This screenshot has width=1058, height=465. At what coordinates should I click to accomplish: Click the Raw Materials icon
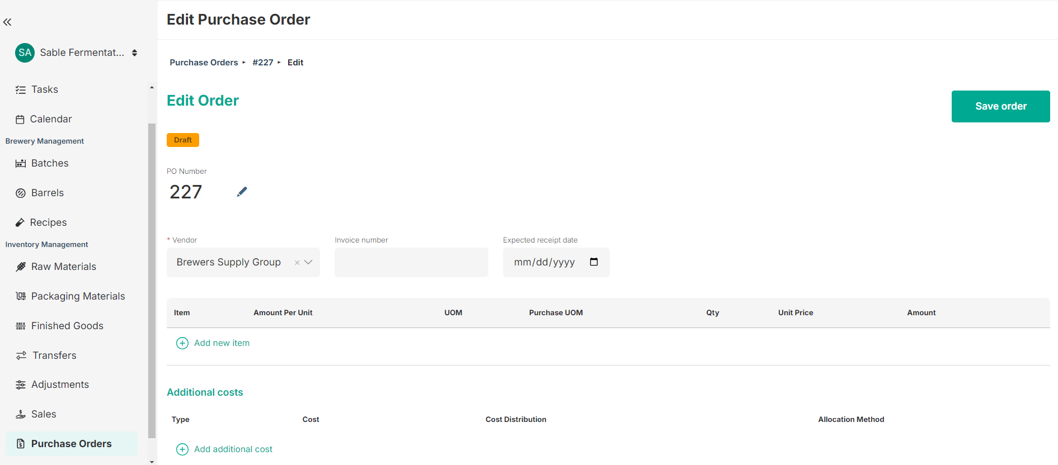tap(21, 267)
